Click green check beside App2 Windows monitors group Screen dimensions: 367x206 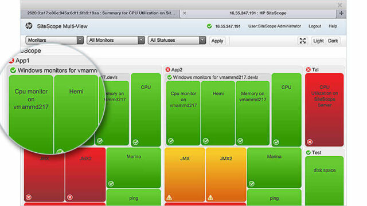coord(170,77)
